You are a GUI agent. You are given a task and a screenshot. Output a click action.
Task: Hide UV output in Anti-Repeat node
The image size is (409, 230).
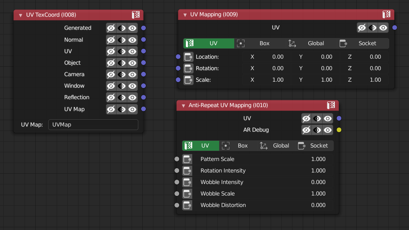click(x=306, y=119)
